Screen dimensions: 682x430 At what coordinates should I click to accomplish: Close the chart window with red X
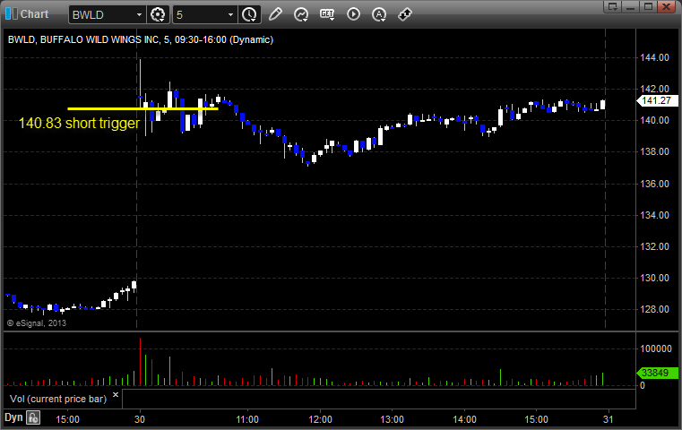tap(667, 6)
